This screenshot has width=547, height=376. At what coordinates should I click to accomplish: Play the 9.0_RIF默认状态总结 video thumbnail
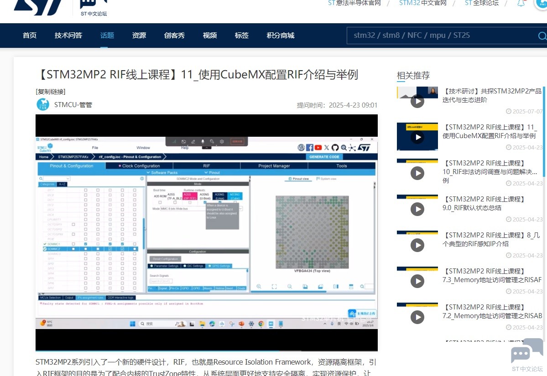(417, 209)
